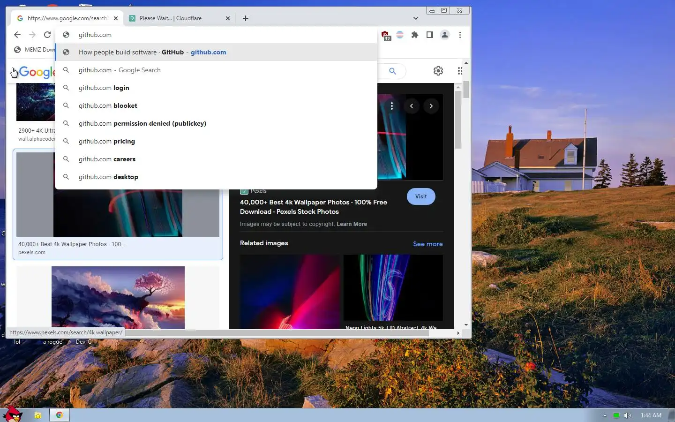Click the striped circle extension icon
Image resolution: width=675 pixels, height=422 pixels.
point(400,35)
